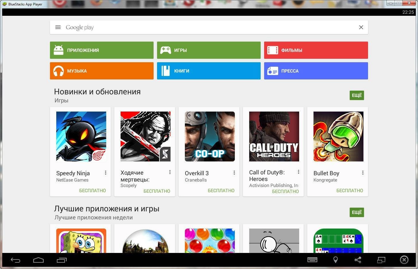Open the Пресса category
The image size is (418, 269).
[316, 71]
